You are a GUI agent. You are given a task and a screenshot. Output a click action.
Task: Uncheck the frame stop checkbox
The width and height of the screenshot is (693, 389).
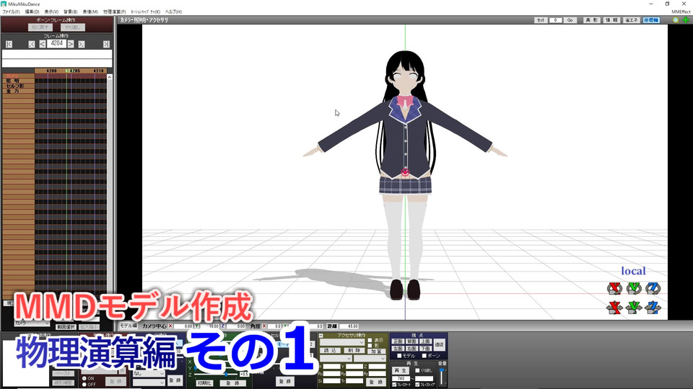pos(417,385)
